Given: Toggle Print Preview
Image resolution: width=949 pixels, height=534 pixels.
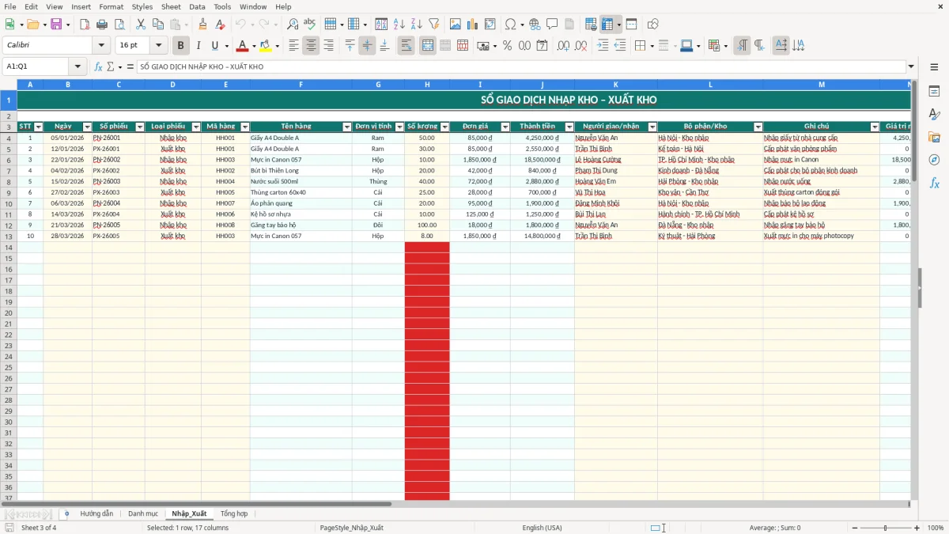Looking at the screenshot, I should click(x=119, y=25).
